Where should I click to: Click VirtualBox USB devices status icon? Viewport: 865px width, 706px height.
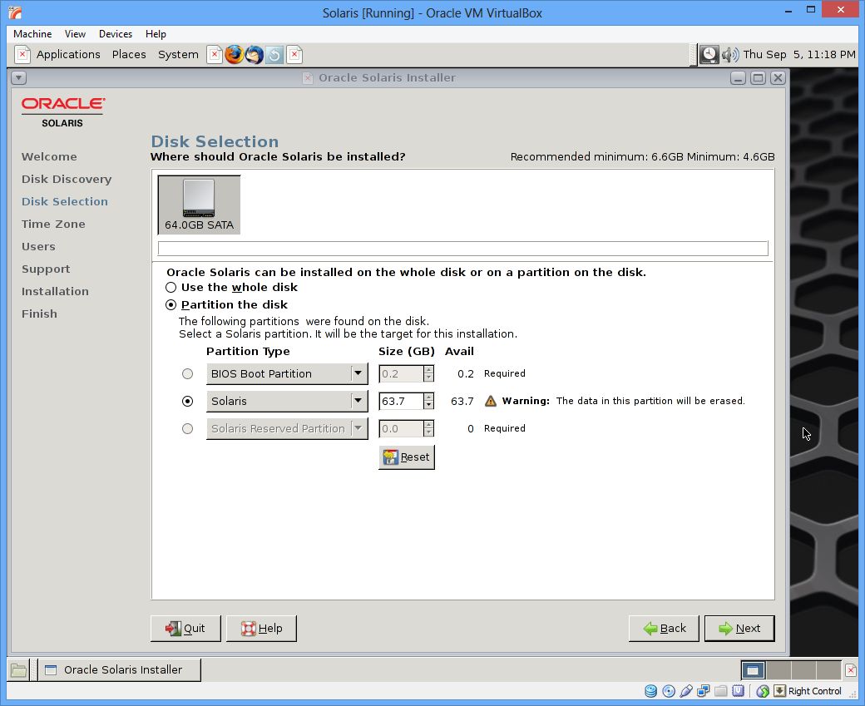coord(685,691)
